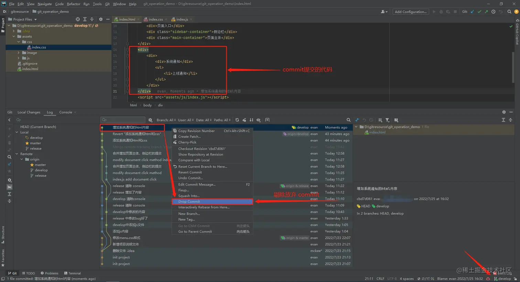Viewport: 520px width, 282px height.
Task: Expand the image folder in project tree
Action: pyautogui.click(x=19, y=53)
